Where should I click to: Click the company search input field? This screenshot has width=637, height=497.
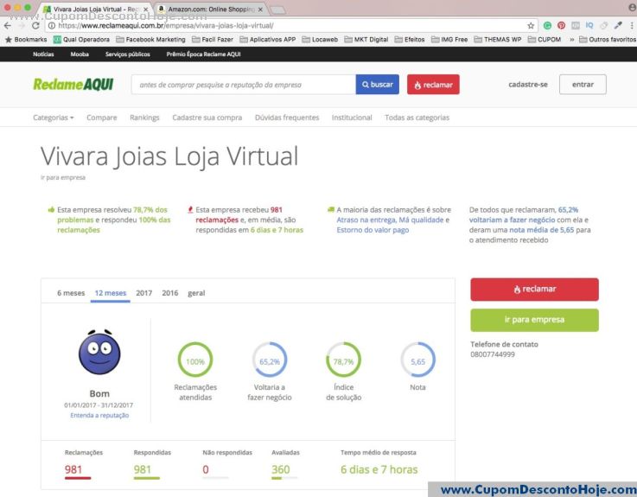244,85
